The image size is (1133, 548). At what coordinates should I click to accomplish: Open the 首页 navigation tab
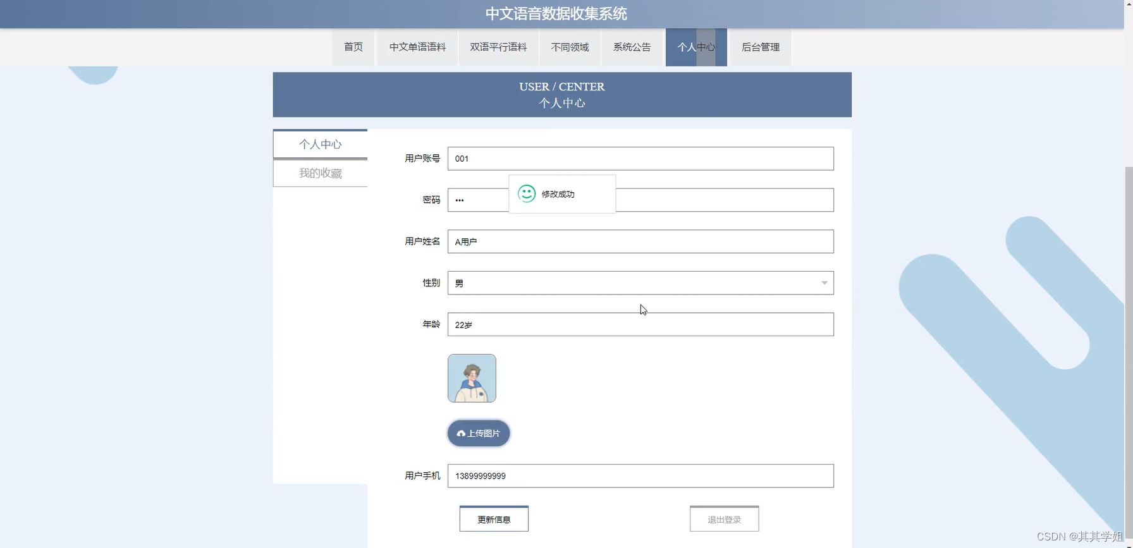click(x=353, y=47)
